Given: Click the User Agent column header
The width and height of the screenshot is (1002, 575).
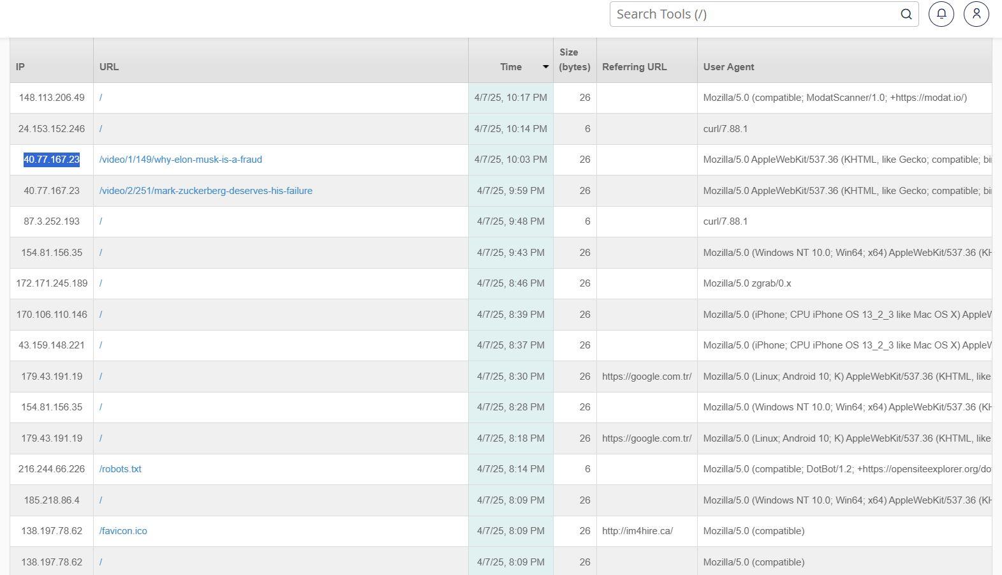Looking at the screenshot, I should coord(728,67).
